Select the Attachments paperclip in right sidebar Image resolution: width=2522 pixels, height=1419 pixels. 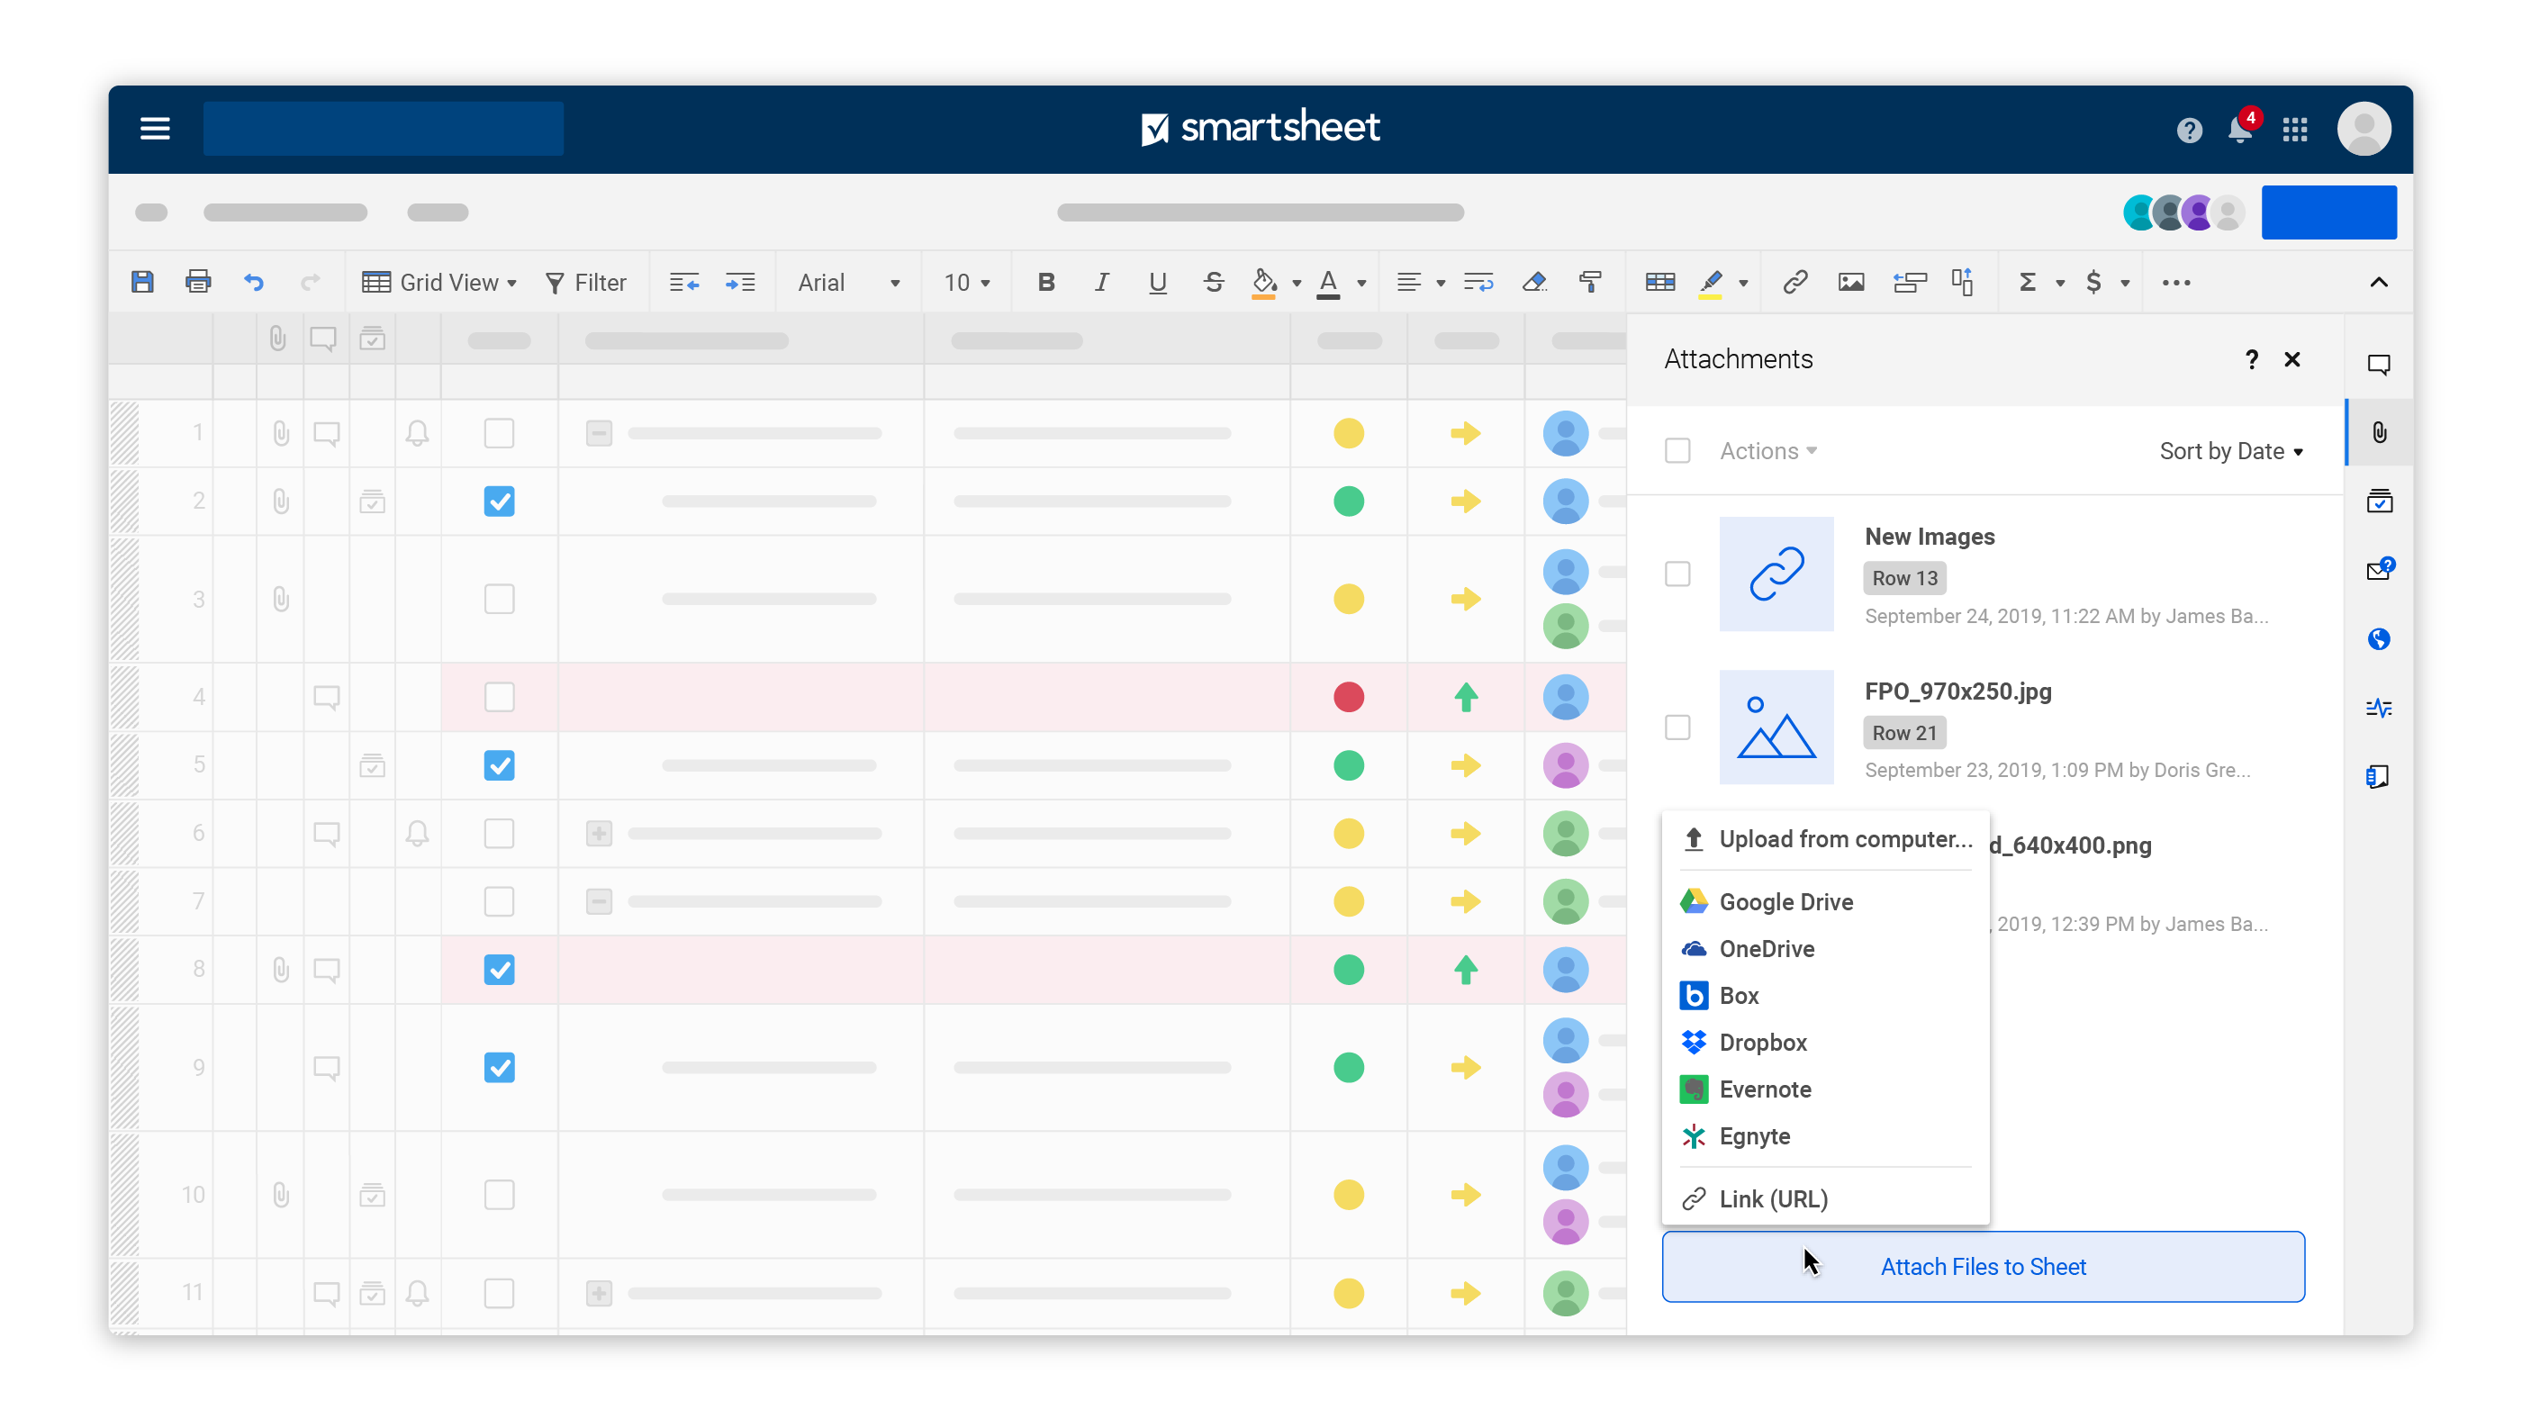(2378, 433)
